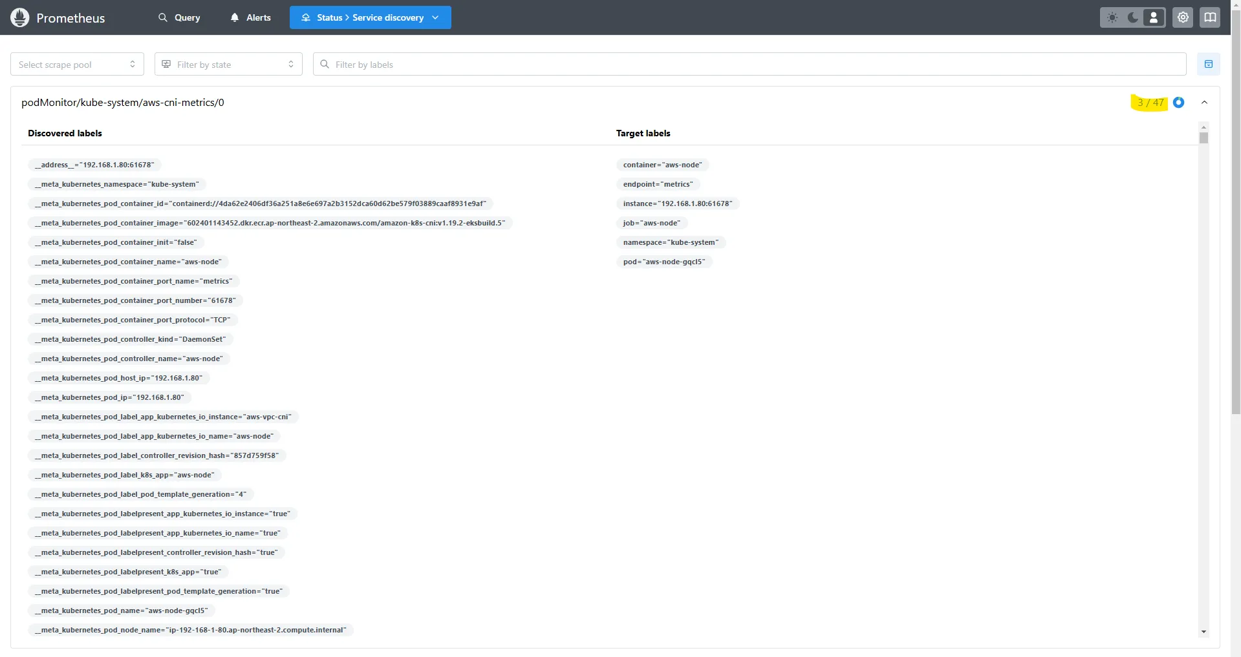Click the pod_node_name ip-192-168-1-80 label

tap(191, 630)
